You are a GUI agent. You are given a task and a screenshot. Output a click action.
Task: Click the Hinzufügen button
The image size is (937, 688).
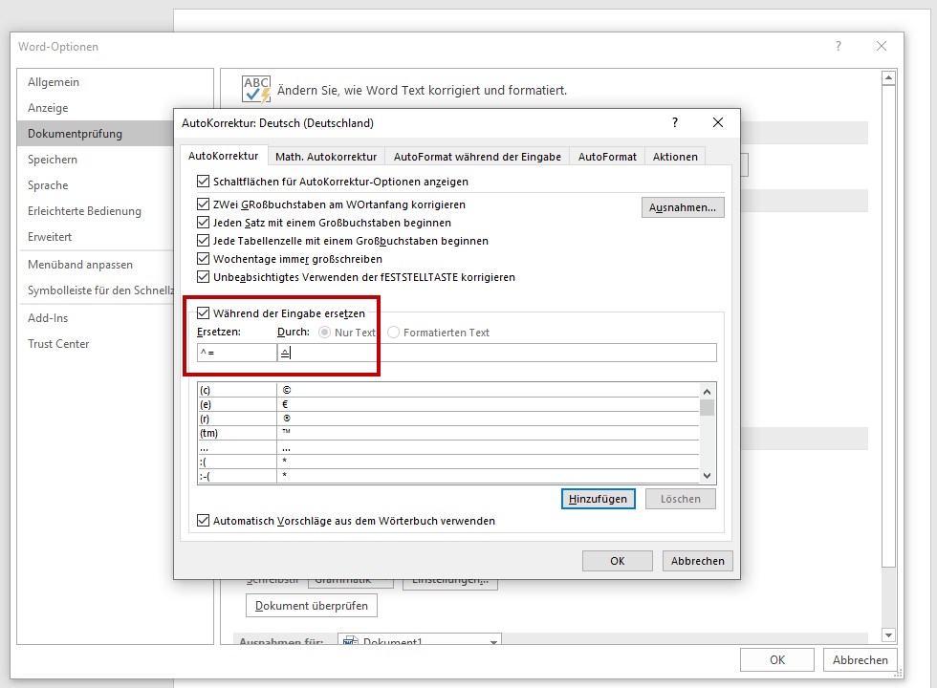click(598, 499)
